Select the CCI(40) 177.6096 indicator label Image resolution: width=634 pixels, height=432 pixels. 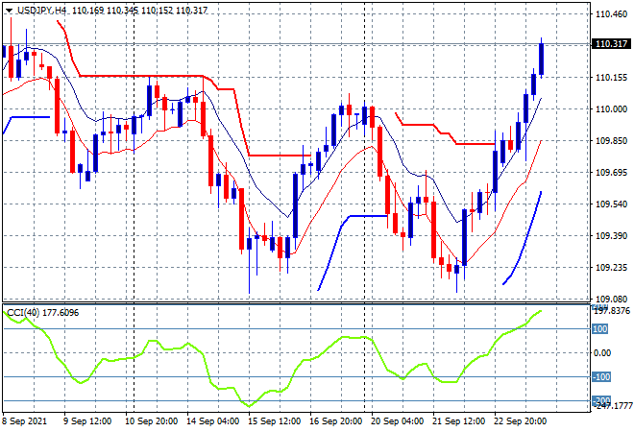tap(43, 313)
